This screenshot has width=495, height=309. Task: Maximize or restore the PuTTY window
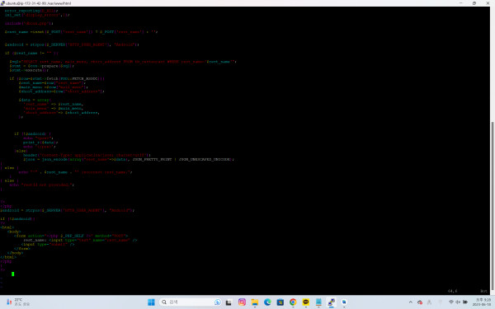click(x=474, y=3)
